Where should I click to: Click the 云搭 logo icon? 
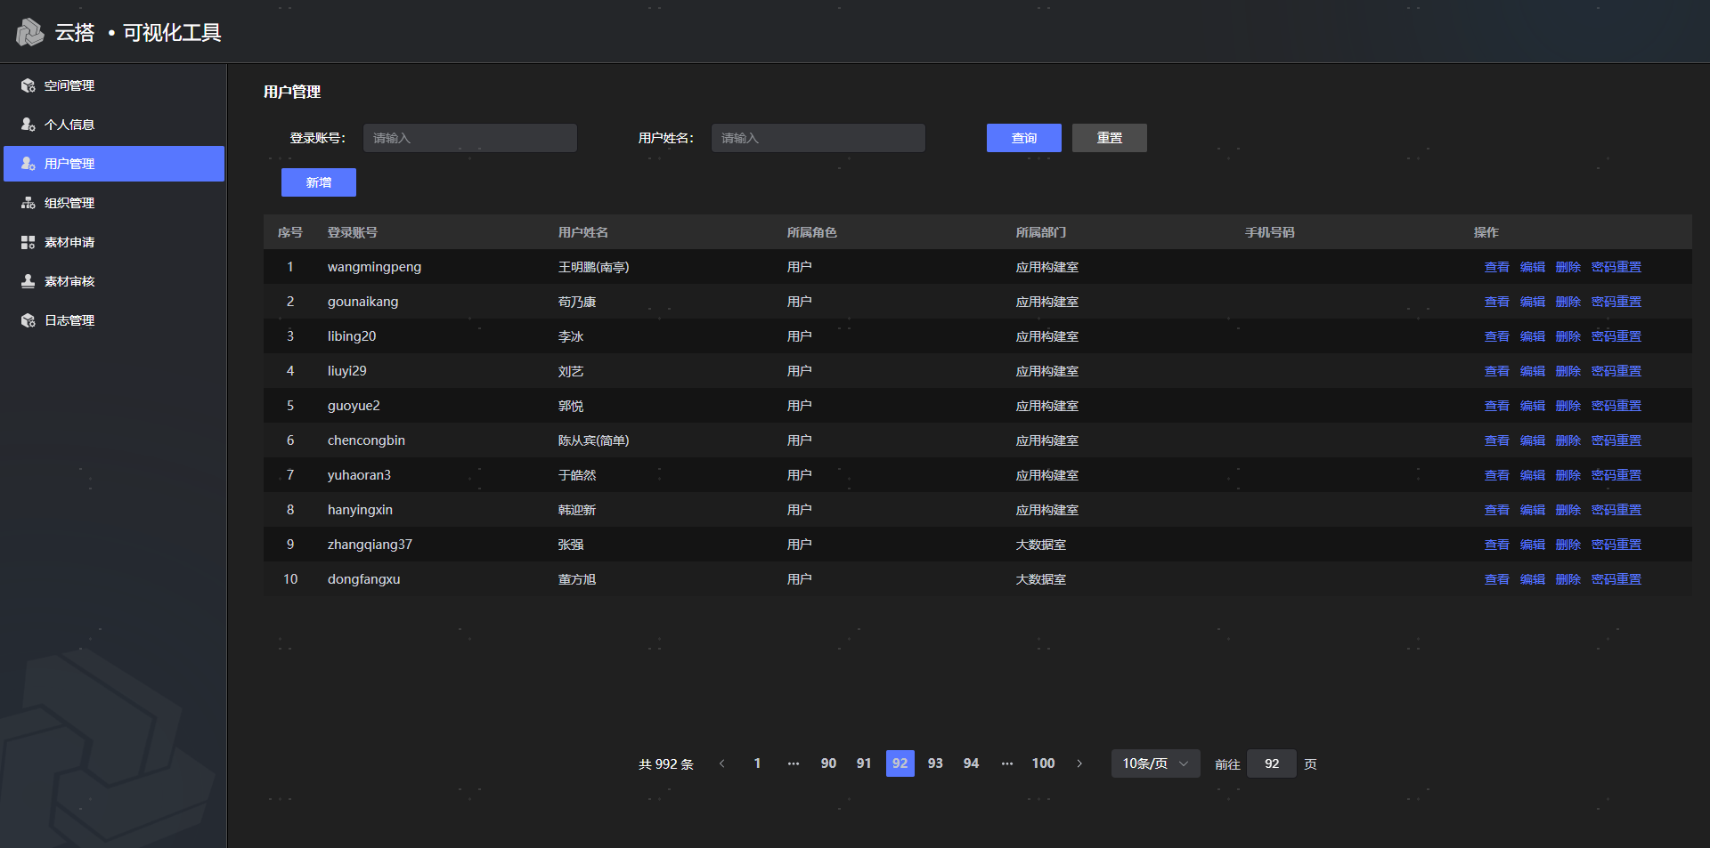30,33
